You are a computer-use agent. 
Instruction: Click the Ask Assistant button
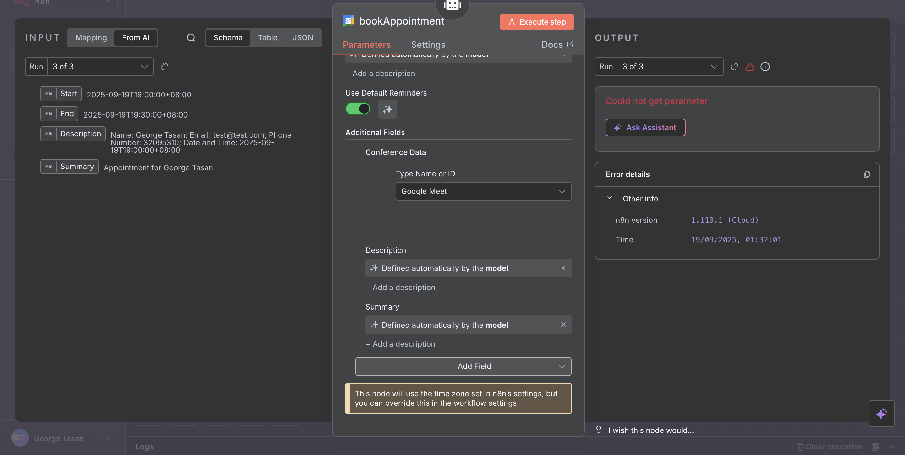[x=645, y=127]
